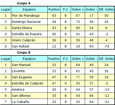
Task: Click the San Manuel team name
Action: coord(21,65)
